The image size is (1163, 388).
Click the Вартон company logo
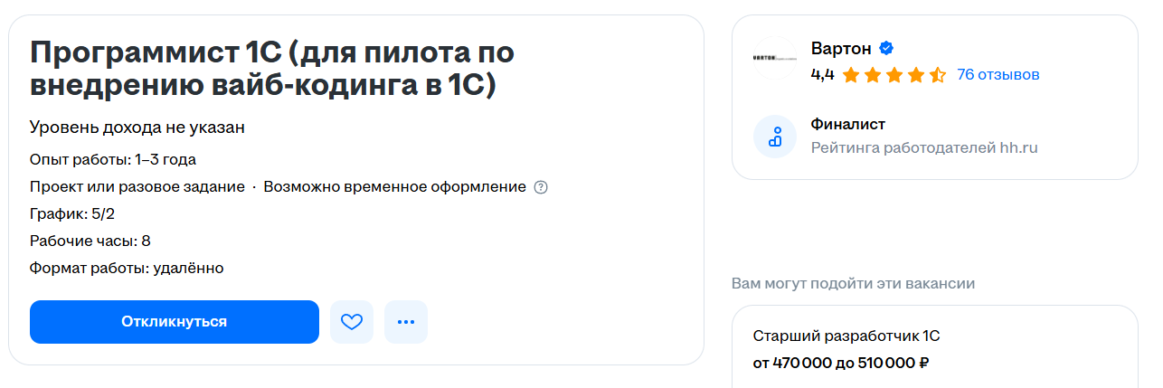pos(775,59)
